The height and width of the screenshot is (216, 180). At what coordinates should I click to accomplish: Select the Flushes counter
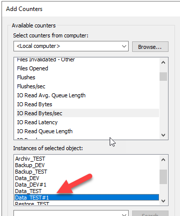(x=26, y=77)
